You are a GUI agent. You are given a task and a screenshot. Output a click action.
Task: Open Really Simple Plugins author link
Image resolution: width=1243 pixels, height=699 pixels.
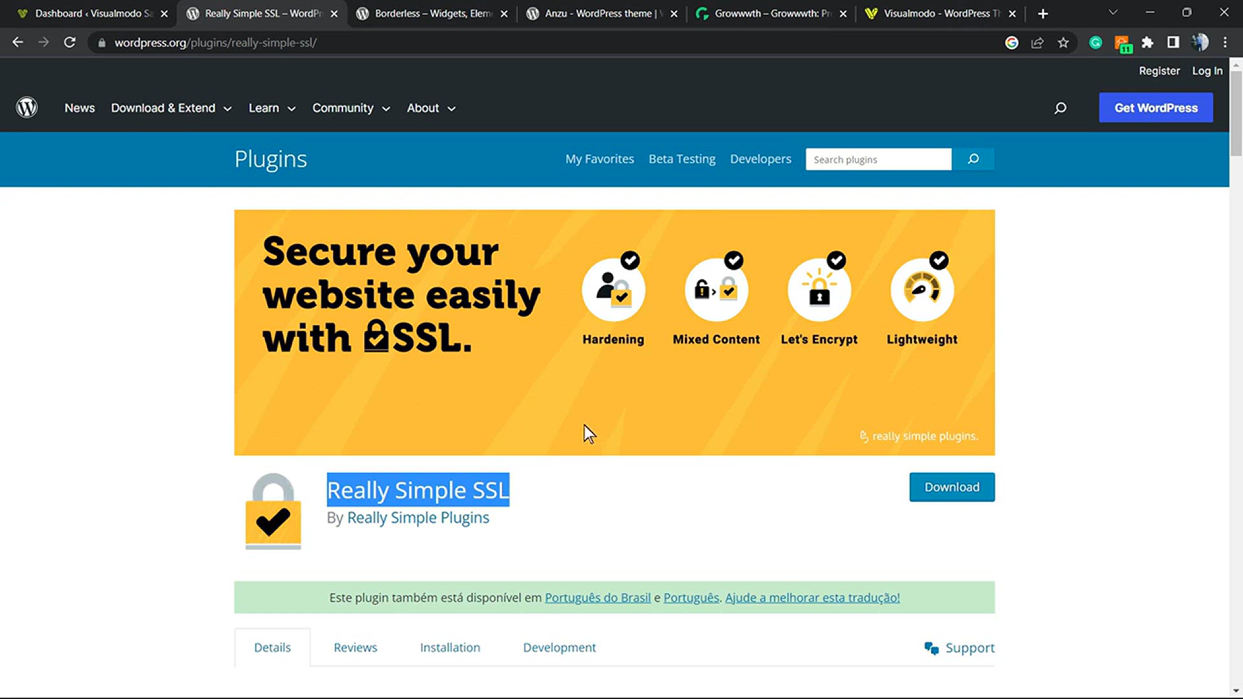(x=418, y=518)
